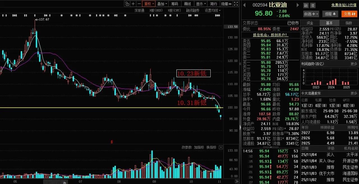Screen dimensions: 359x184
Task: Click the 换手 1.68% value
Action: (x=265, y=99)
